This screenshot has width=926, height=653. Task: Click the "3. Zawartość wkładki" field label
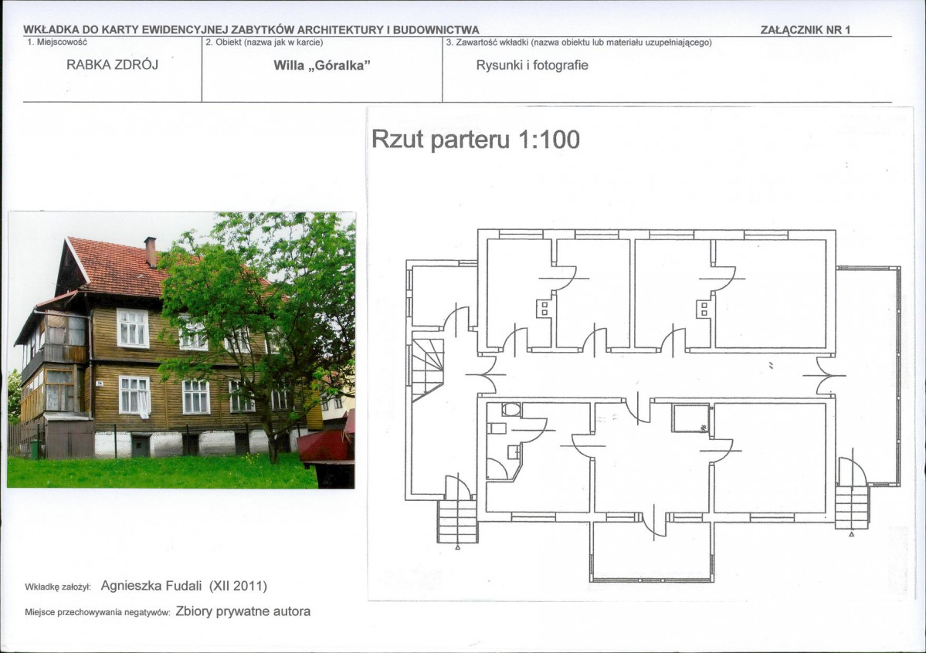tap(578, 42)
